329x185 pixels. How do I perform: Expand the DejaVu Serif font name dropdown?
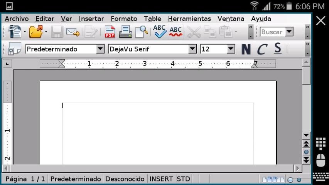[x=192, y=49]
